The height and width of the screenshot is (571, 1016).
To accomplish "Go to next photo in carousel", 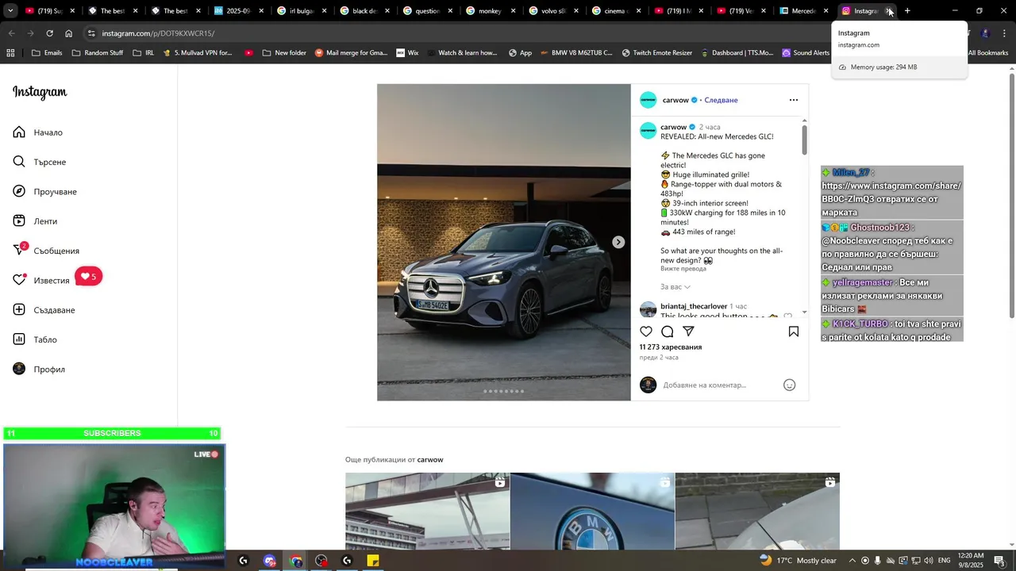I will (618, 242).
